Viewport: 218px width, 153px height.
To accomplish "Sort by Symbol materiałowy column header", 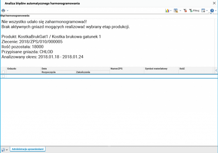I will click(161, 70).
